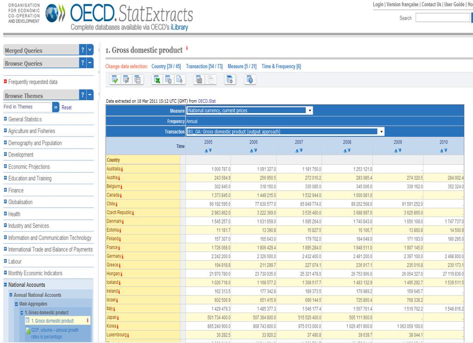Screen dimensions: 473x343
Task: Open the toolbar help icon with question mark
Action: pos(250,79)
